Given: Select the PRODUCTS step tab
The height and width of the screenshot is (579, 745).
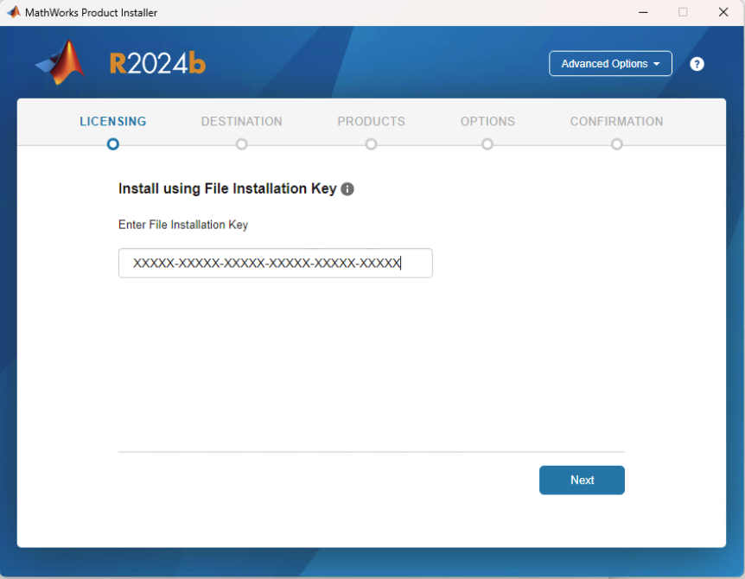Looking at the screenshot, I should click(371, 122).
